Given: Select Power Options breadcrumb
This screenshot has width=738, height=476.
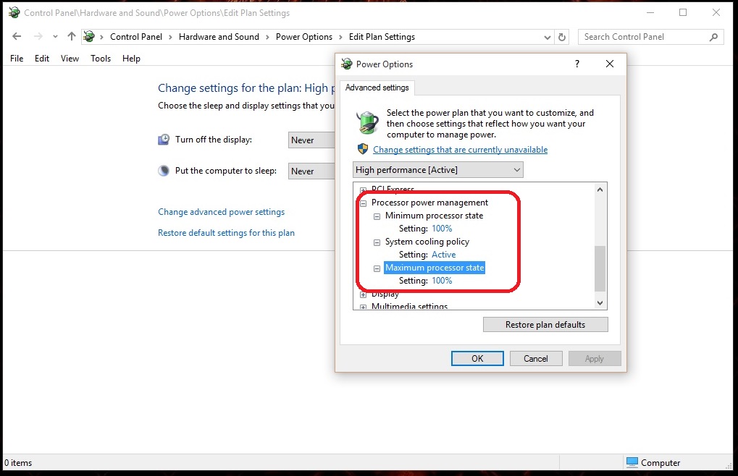Looking at the screenshot, I should 304,37.
